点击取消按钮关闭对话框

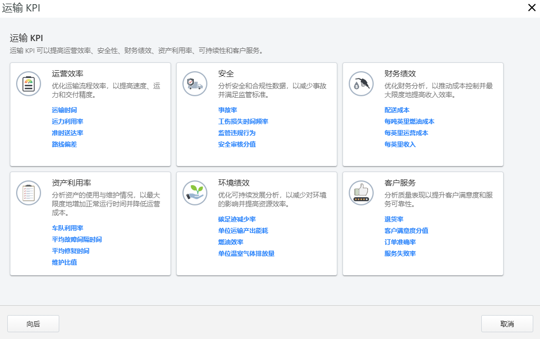coord(507,323)
